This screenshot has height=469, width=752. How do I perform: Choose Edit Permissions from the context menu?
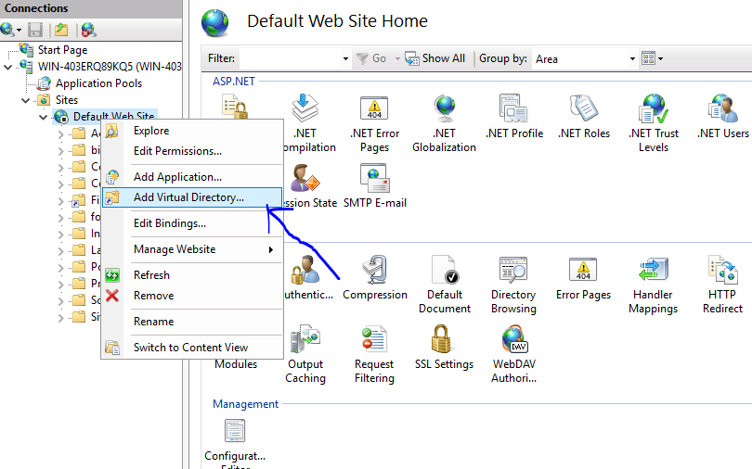192,151
